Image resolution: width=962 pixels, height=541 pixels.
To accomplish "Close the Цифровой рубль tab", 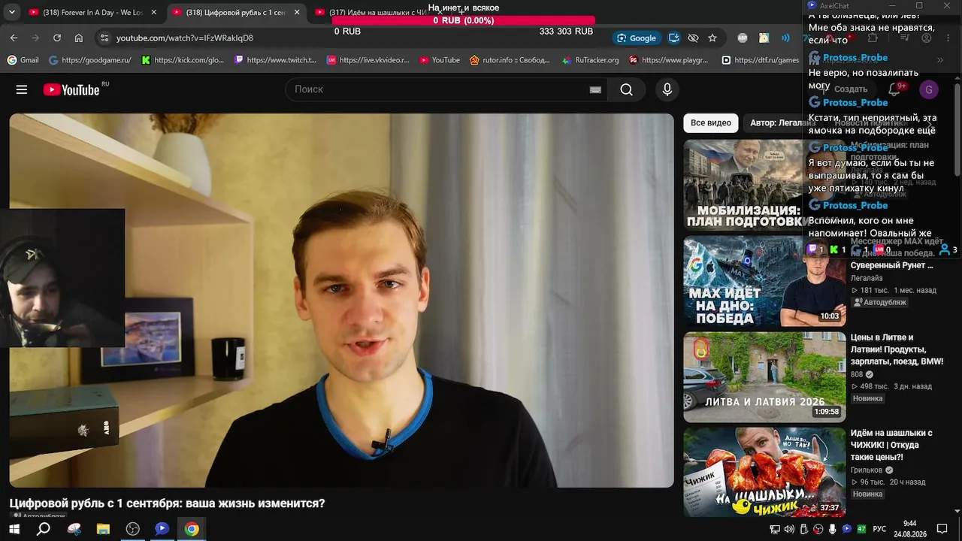I will pyautogui.click(x=297, y=12).
